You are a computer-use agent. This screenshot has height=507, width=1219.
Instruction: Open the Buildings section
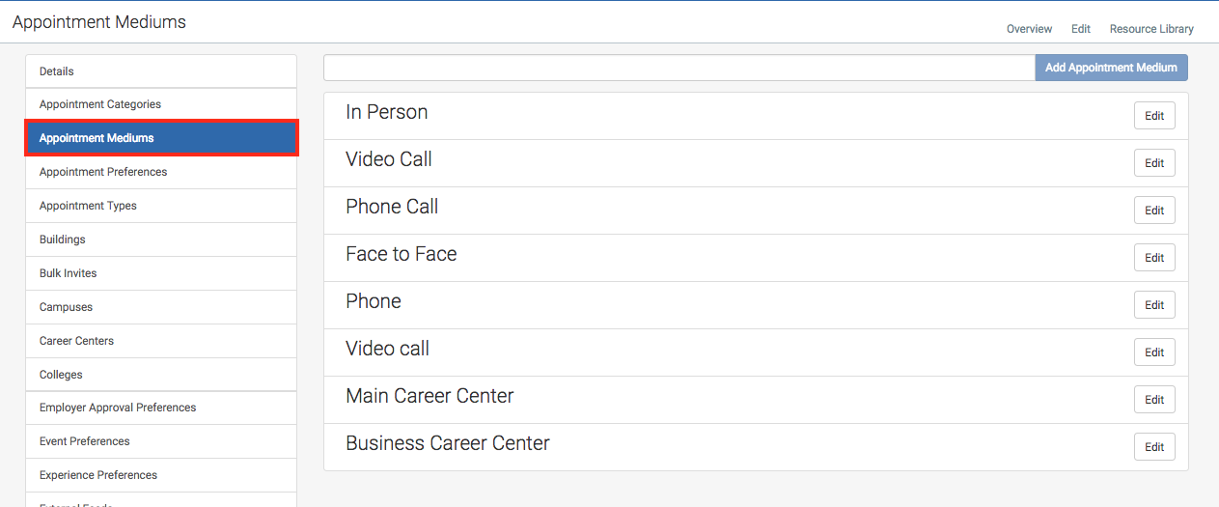pyautogui.click(x=161, y=239)
